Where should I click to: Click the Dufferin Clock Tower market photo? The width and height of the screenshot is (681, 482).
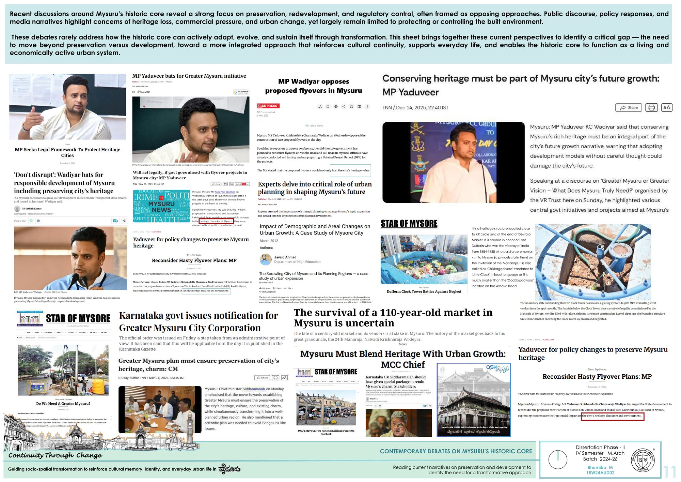click(x=424, y=259)
